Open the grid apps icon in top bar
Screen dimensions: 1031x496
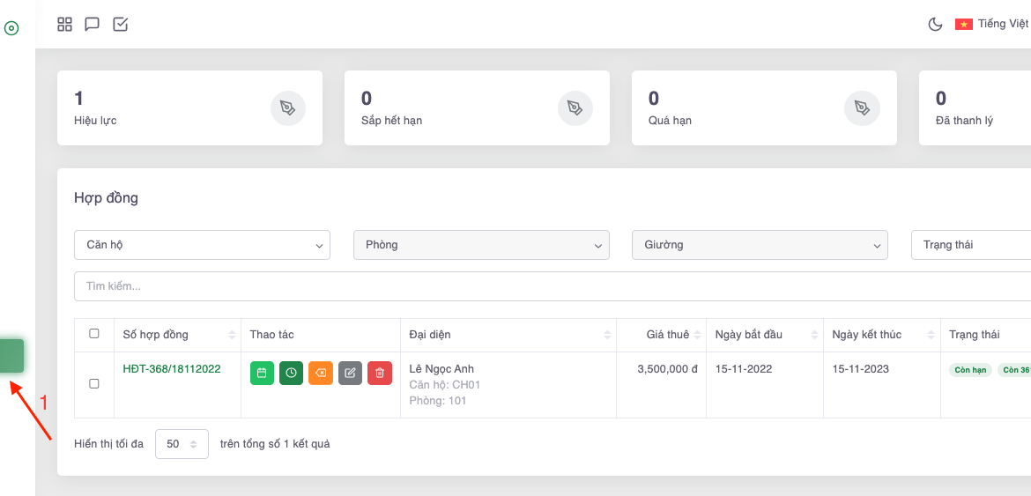[x=64, y=25]
